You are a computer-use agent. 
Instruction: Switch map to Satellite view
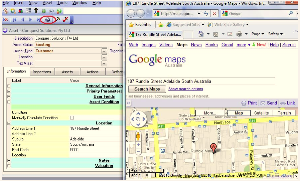[262, 113]
